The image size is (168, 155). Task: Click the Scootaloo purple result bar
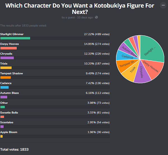click(x=2, y=127)
